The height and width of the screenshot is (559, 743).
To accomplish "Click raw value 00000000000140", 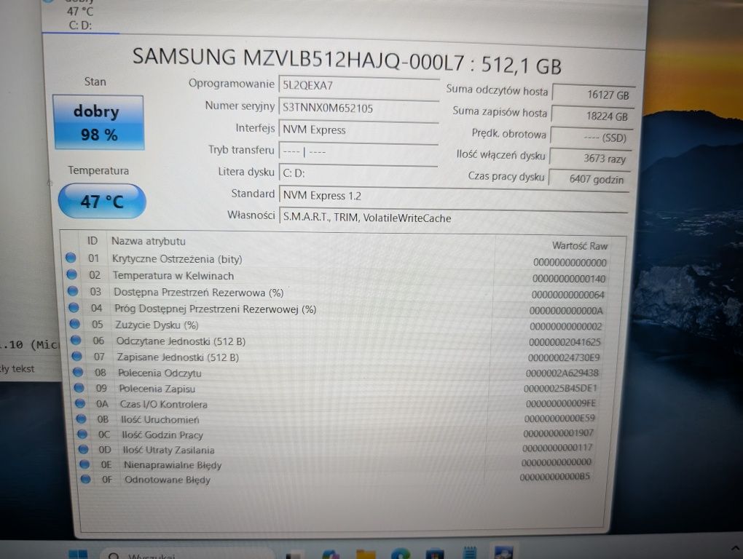I will coord(569,279).
